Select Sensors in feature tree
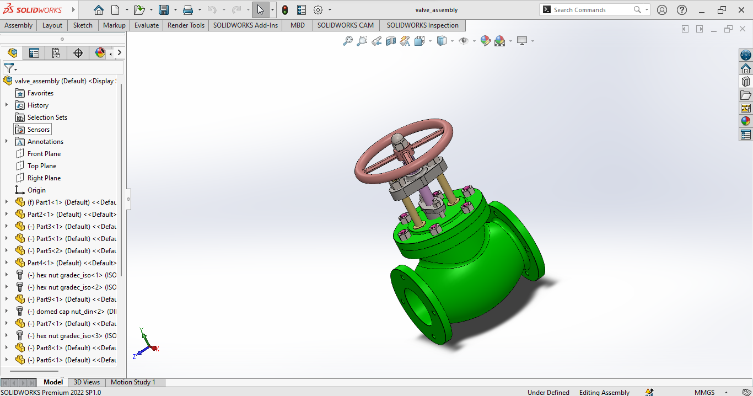 [x=33, y=129]
